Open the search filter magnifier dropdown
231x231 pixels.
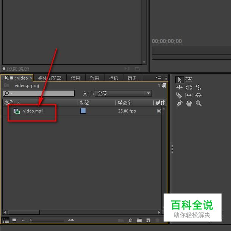pos(8,93)
